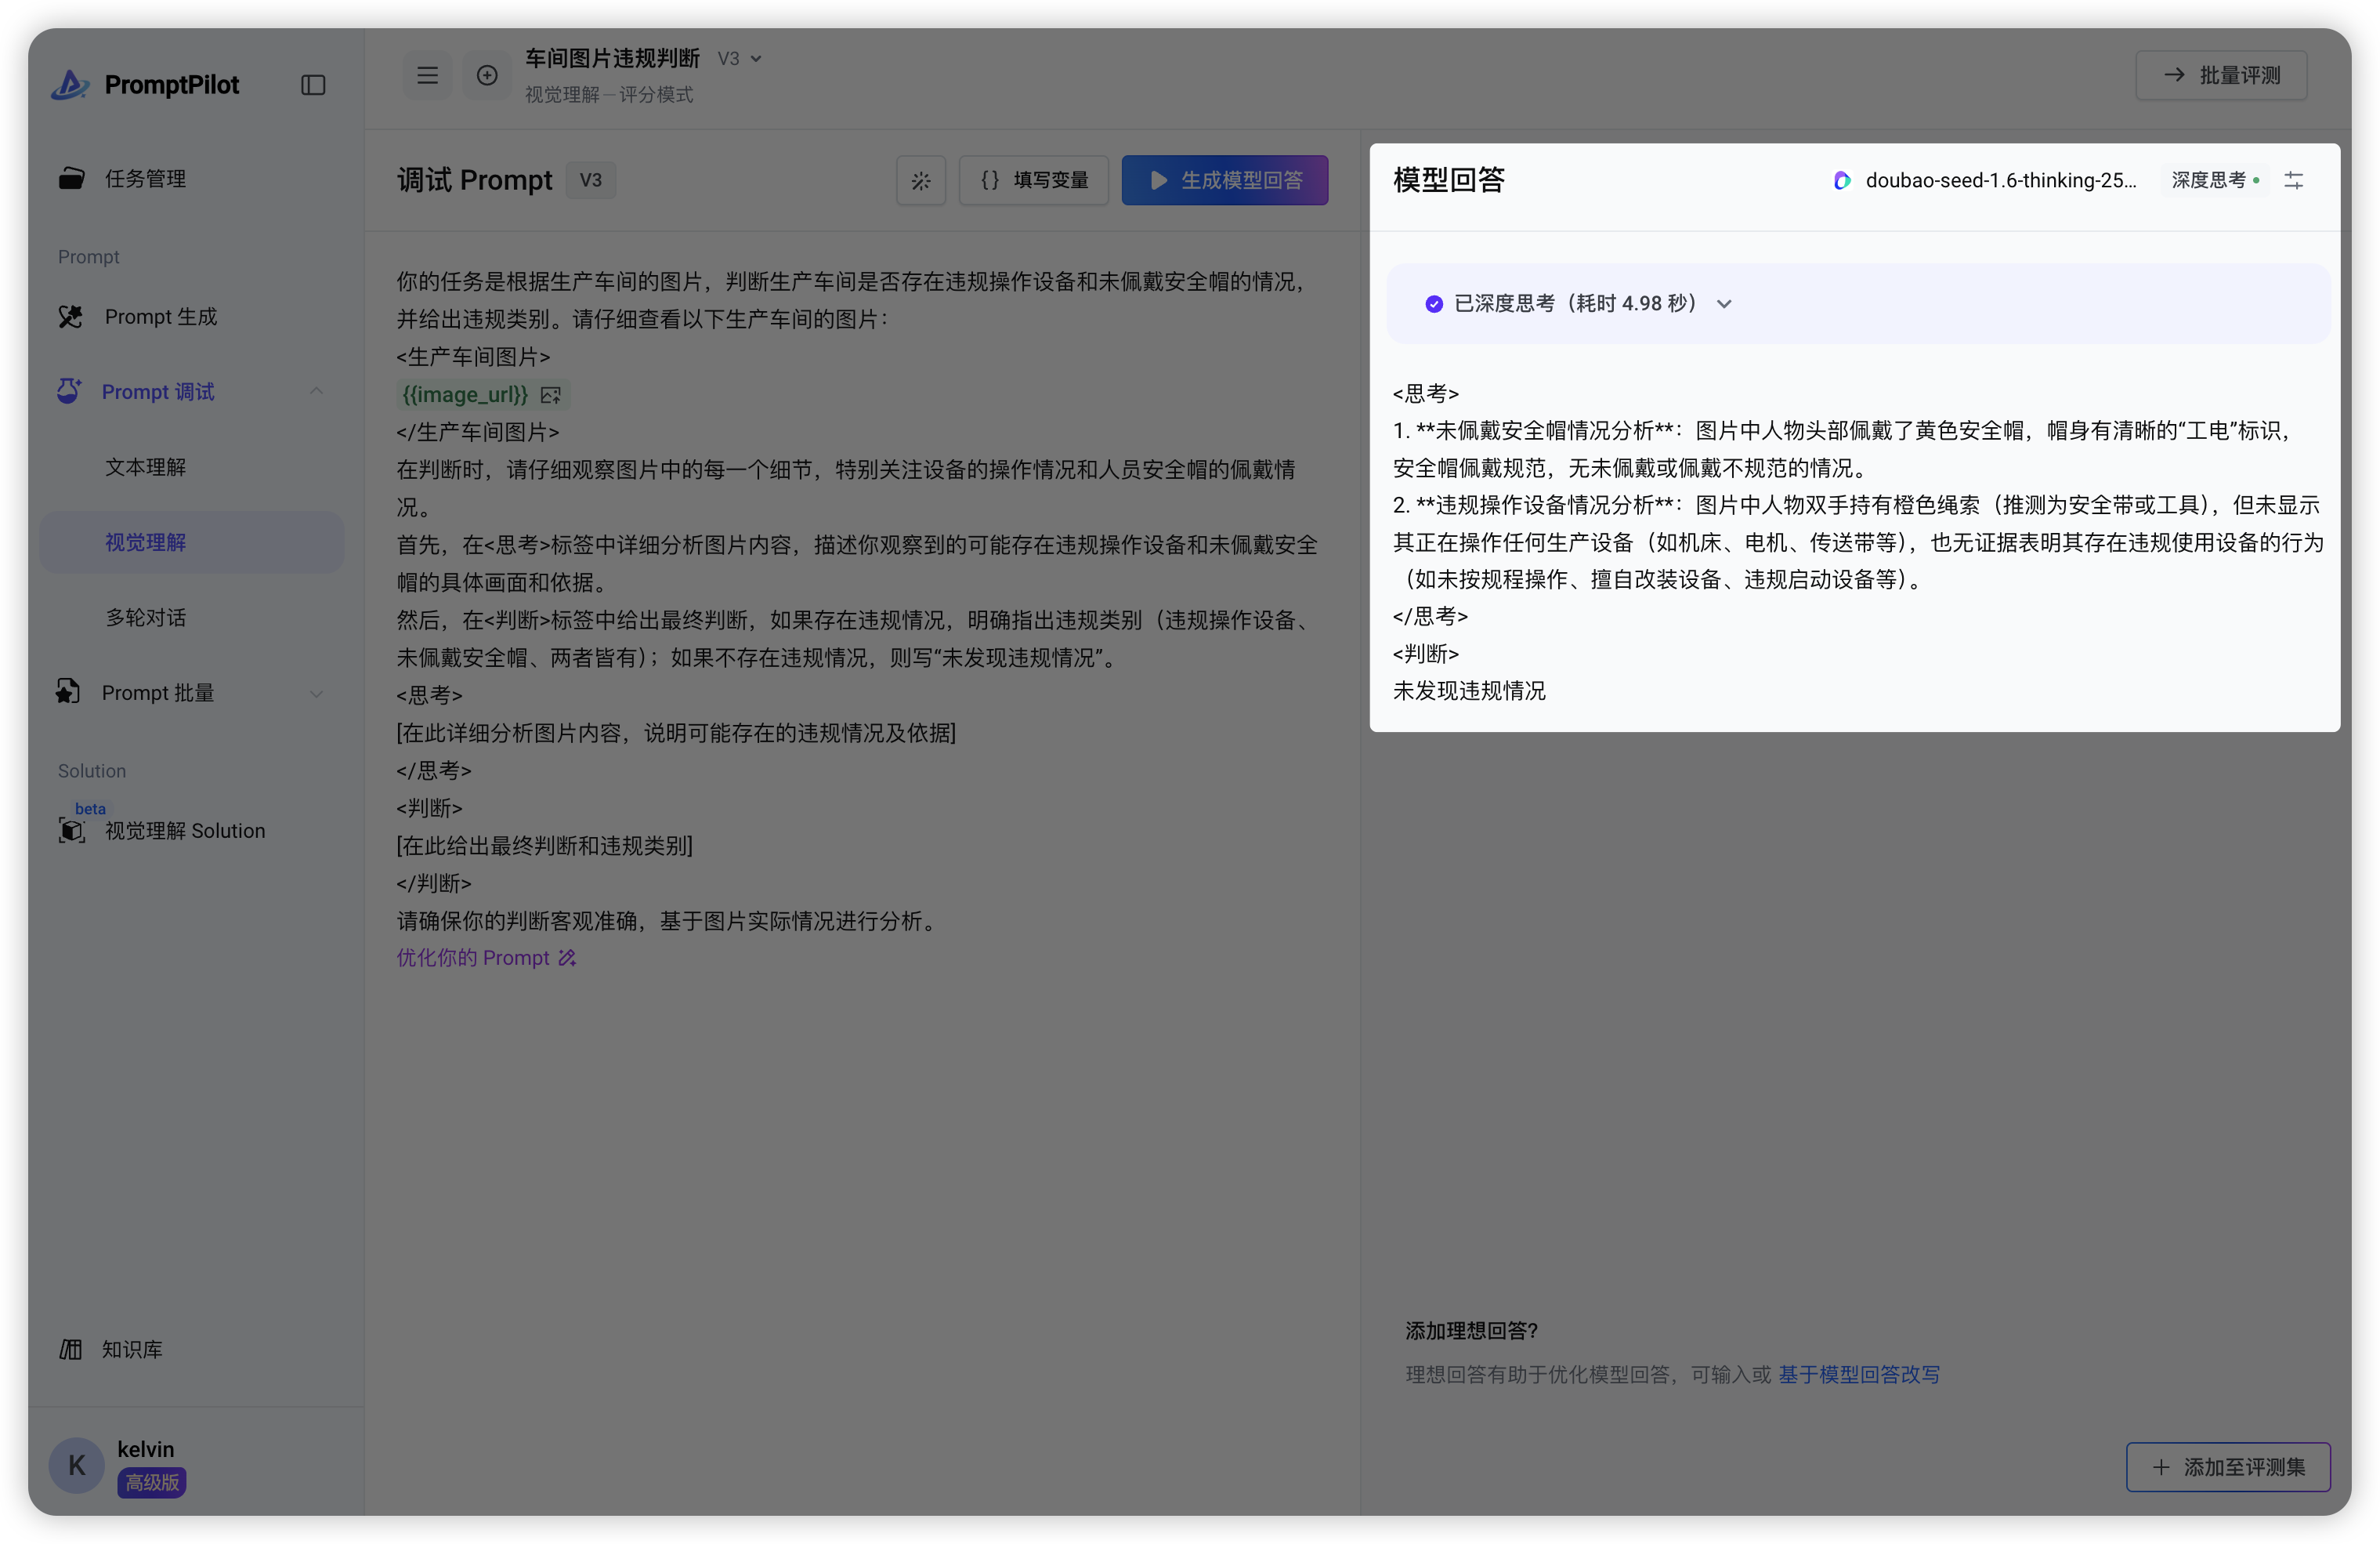The width and height of the screenshot is (2380, 1544).
Task: Click the sparkle optimize icon button
Action: point(920,181)
